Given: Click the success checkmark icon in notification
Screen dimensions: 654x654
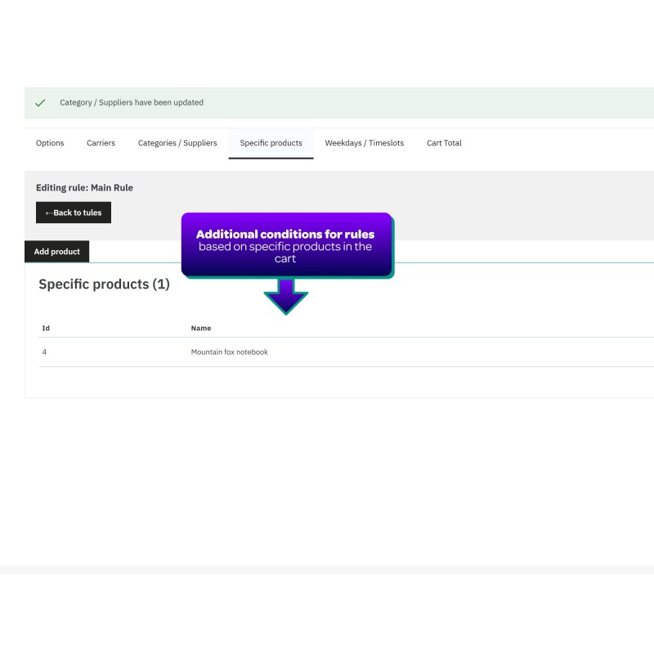Looking at the screenshot, I should 40,103.
